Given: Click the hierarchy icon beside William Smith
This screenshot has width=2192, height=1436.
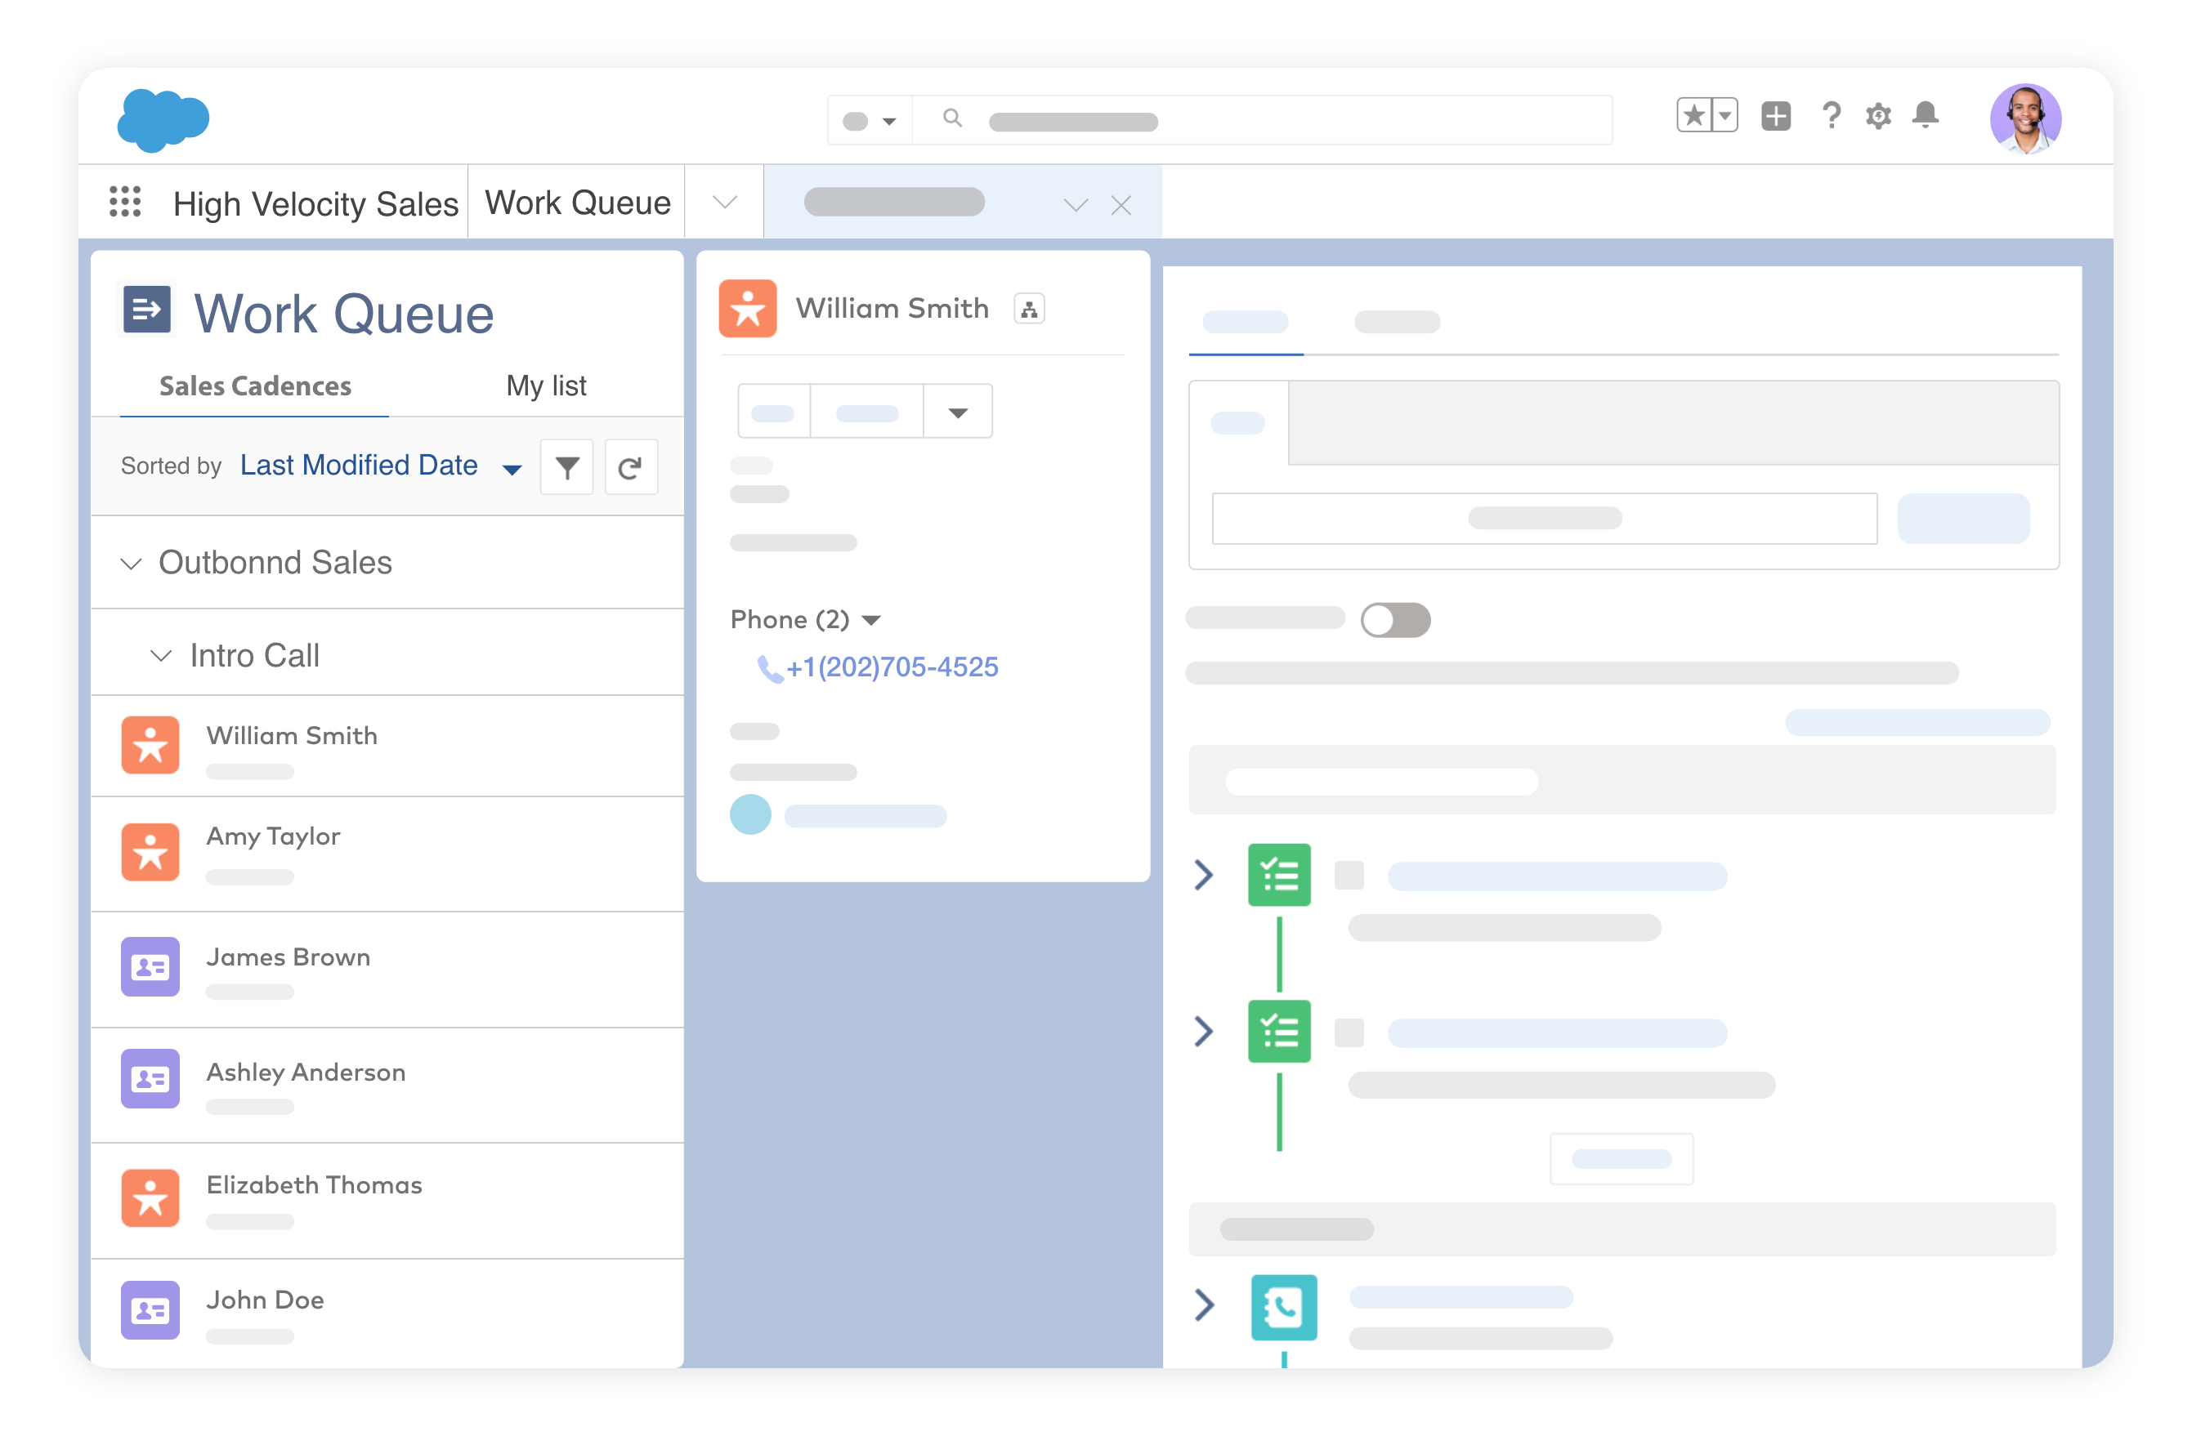Looking at the screenshot, I should tap(1029, 310).
